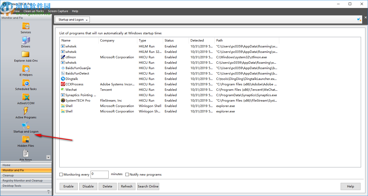The image size is (368, 196).
Task: Click the Synaptics Pointing entry icon
Action: click(63, 95)
